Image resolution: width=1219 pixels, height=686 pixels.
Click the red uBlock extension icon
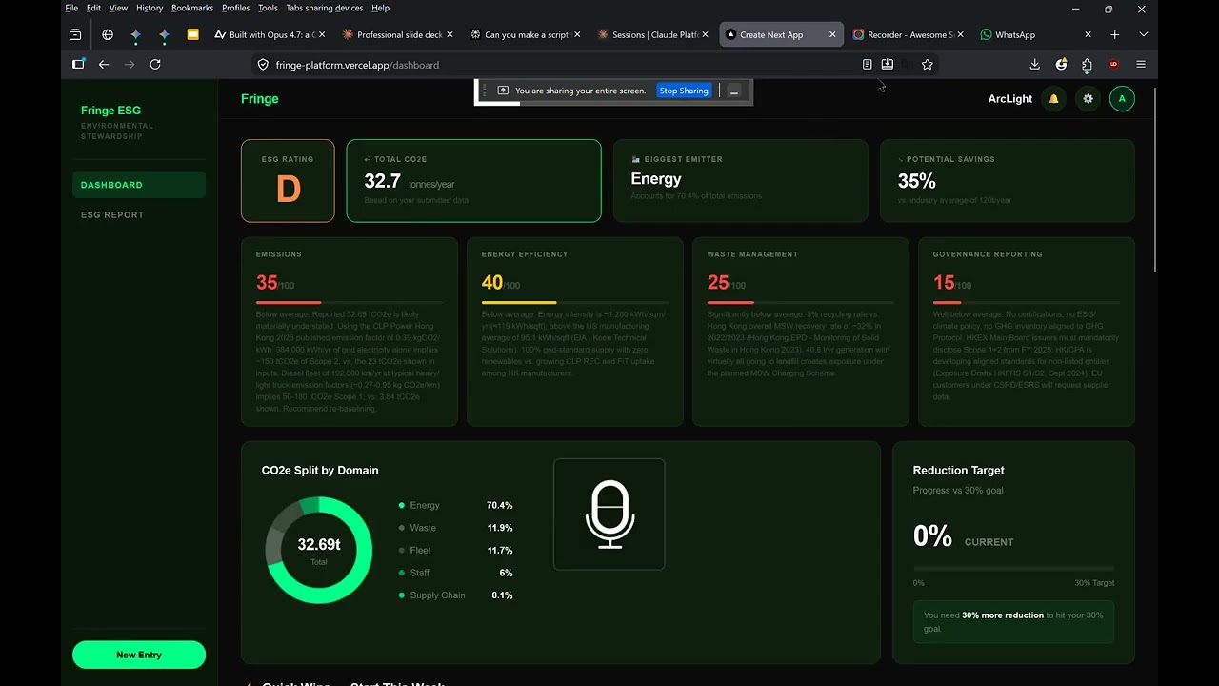tap(1113, 65)
